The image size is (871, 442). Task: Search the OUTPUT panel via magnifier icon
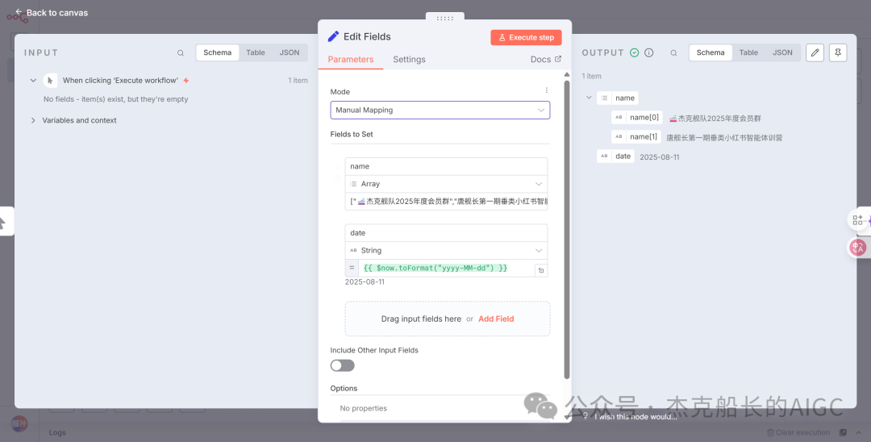[673, 52]
